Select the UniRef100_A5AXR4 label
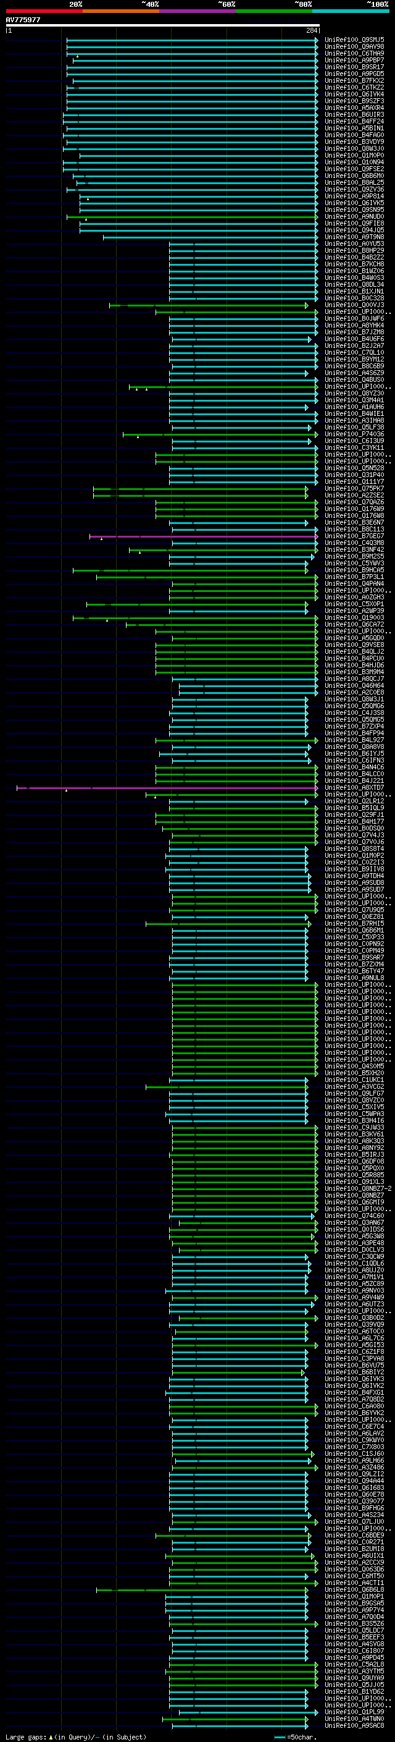Viewport: 395px width, 1742px height. point(354,108)
